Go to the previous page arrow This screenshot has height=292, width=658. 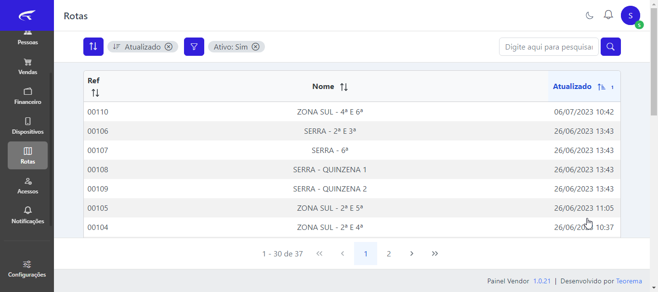[342, 254]
